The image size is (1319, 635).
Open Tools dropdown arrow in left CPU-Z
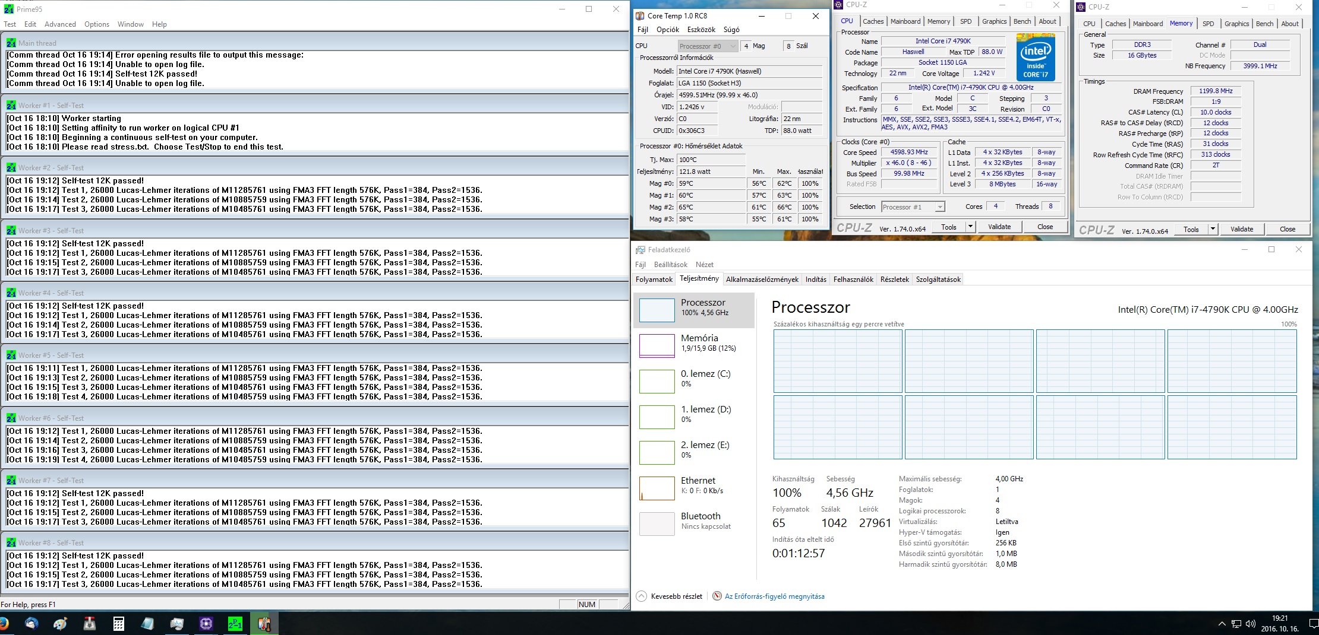click(x=970, y=227)
